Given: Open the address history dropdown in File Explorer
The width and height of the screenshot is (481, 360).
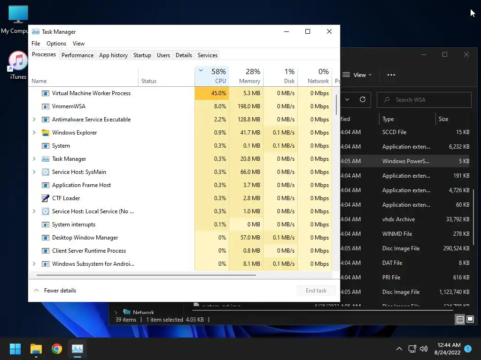Looking at the screenshot, I should [347, 99].
